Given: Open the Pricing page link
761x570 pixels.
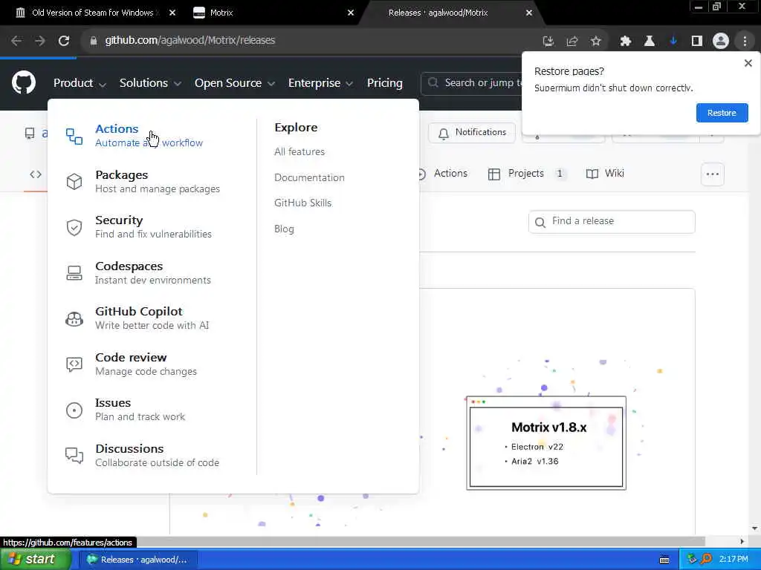Looking at the screenshot, I should pyautogui.click(x=384, y=83).
